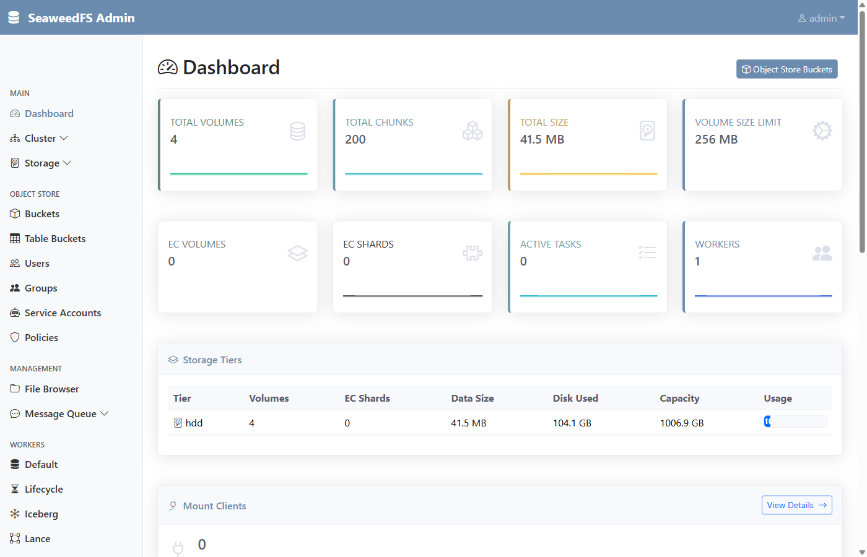
Task: Expand the Message Queue submenu chevron
Action: (104, 414)
